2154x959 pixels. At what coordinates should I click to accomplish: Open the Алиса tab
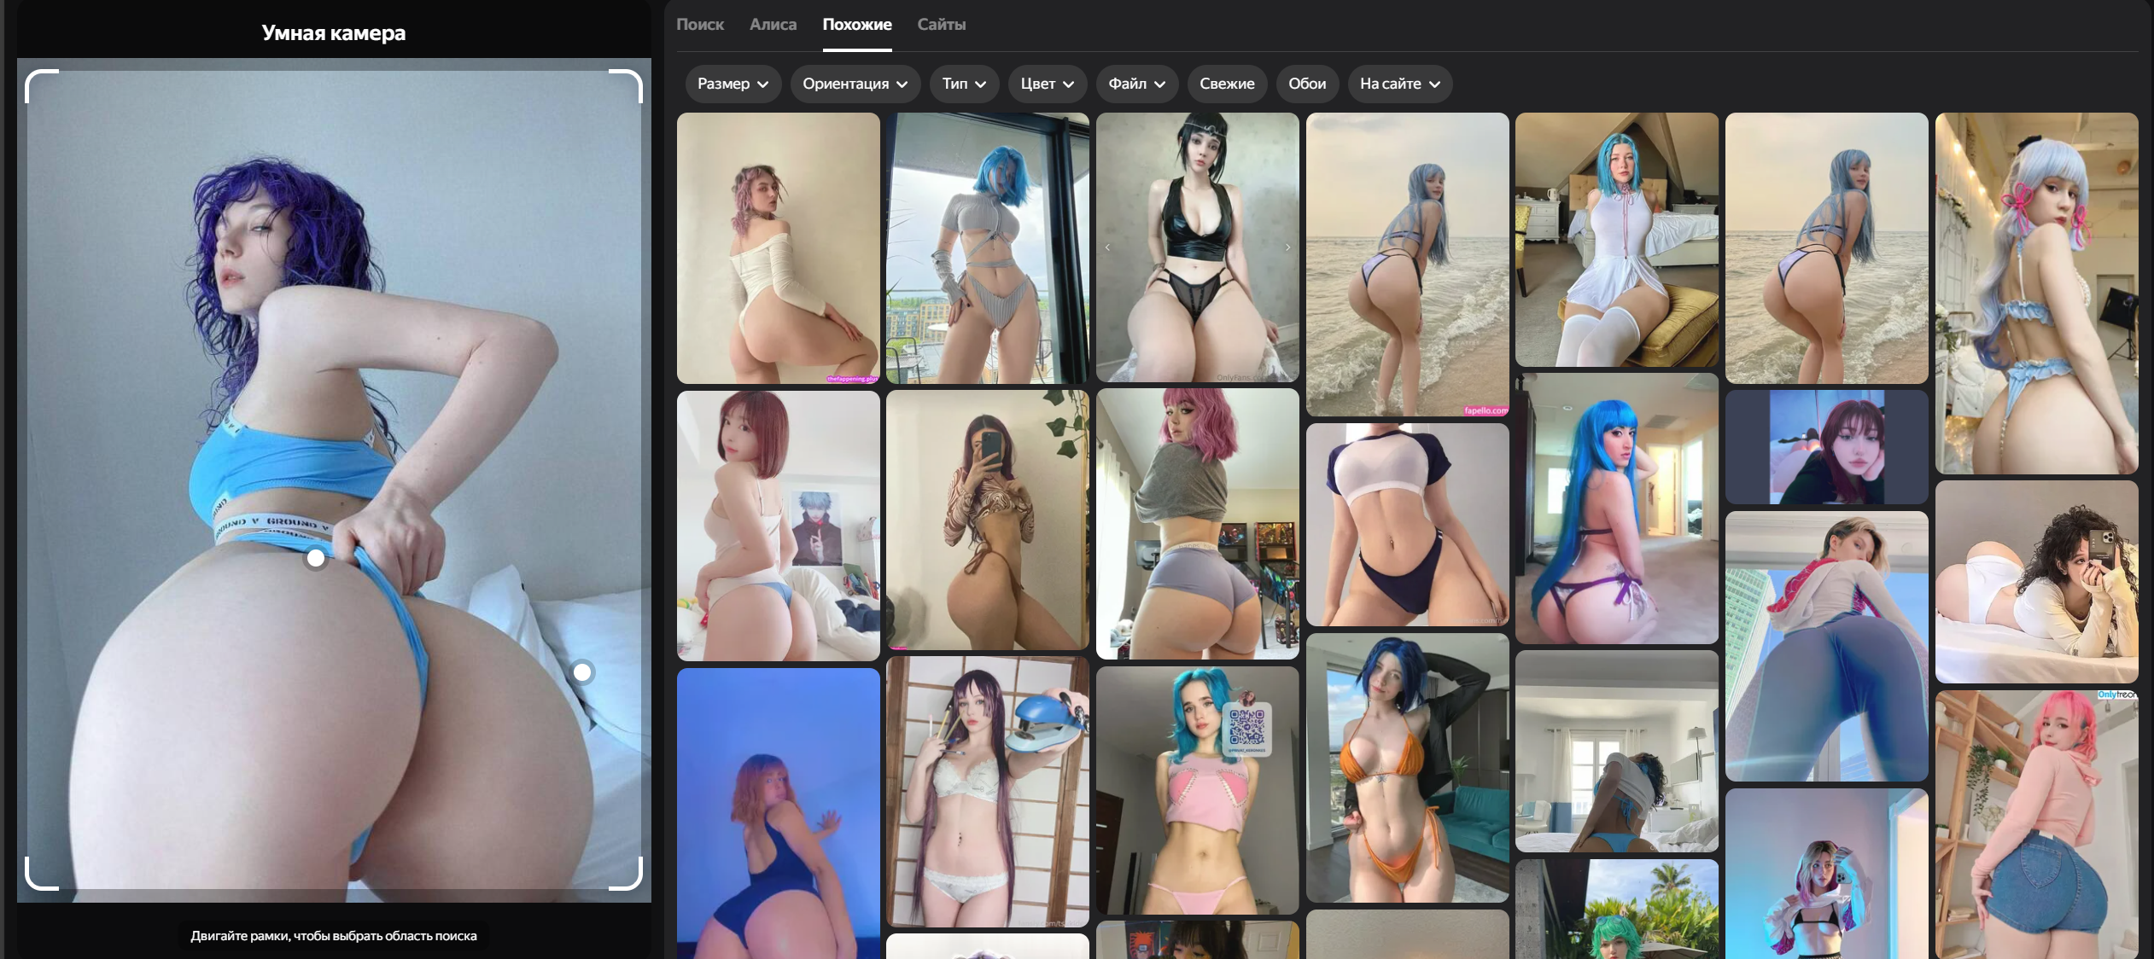coord(773,25)
